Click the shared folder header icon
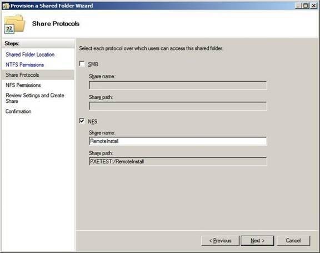The image size is (320, 253). pos(14,24)
